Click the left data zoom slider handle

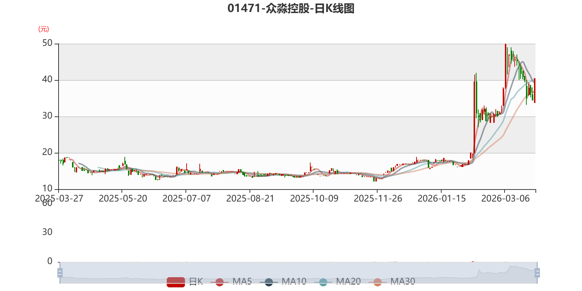60,272
